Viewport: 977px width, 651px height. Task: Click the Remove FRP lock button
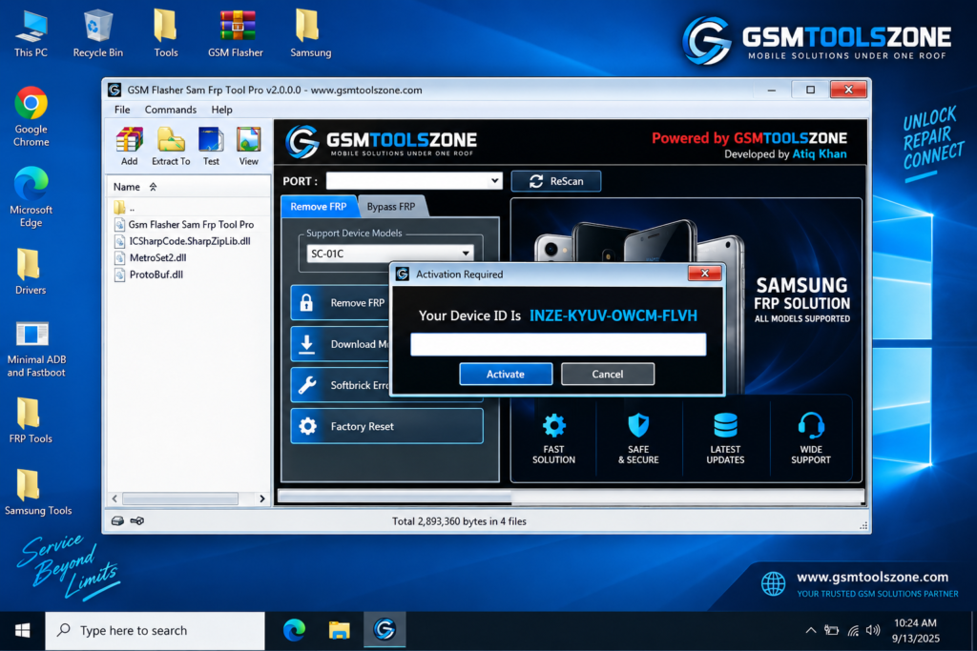(341, 303)
